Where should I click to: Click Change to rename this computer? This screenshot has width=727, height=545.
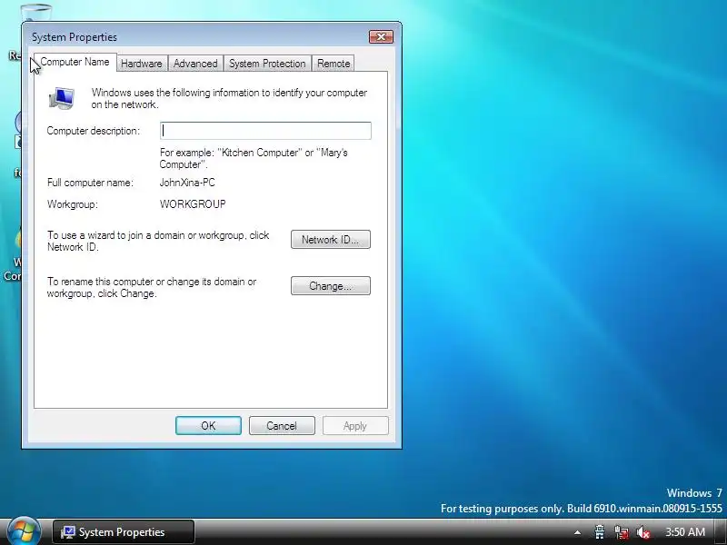[x=331, y=286]
